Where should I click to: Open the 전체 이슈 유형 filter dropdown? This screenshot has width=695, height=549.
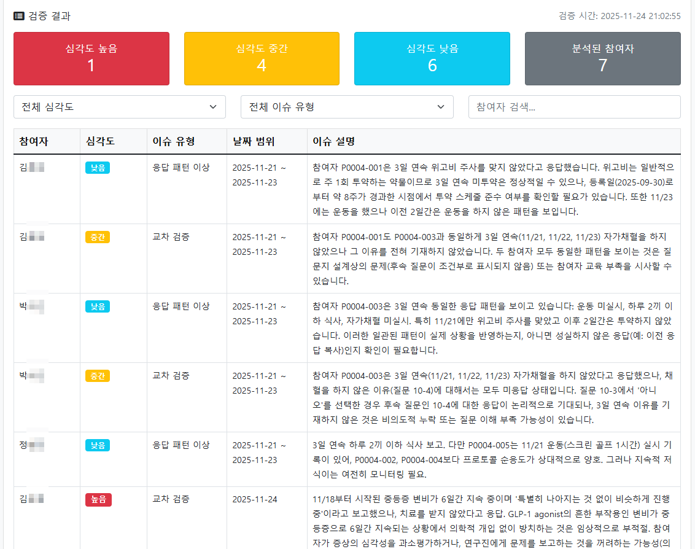(347, 107)
